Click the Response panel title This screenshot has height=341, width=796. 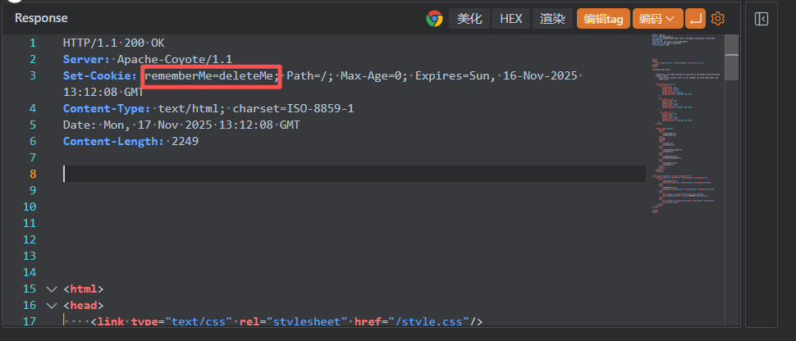click(x=41, y=18)
